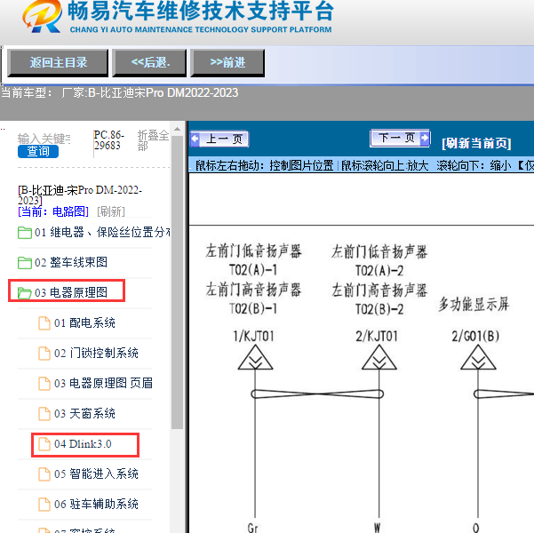Click the [刷新] link in sidebar

pyautogui.click(x=111, y=211)
